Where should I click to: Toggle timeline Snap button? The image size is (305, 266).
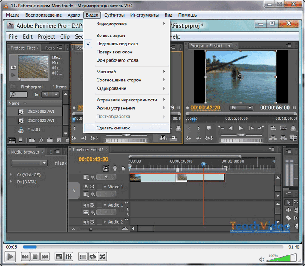[105, 168]
